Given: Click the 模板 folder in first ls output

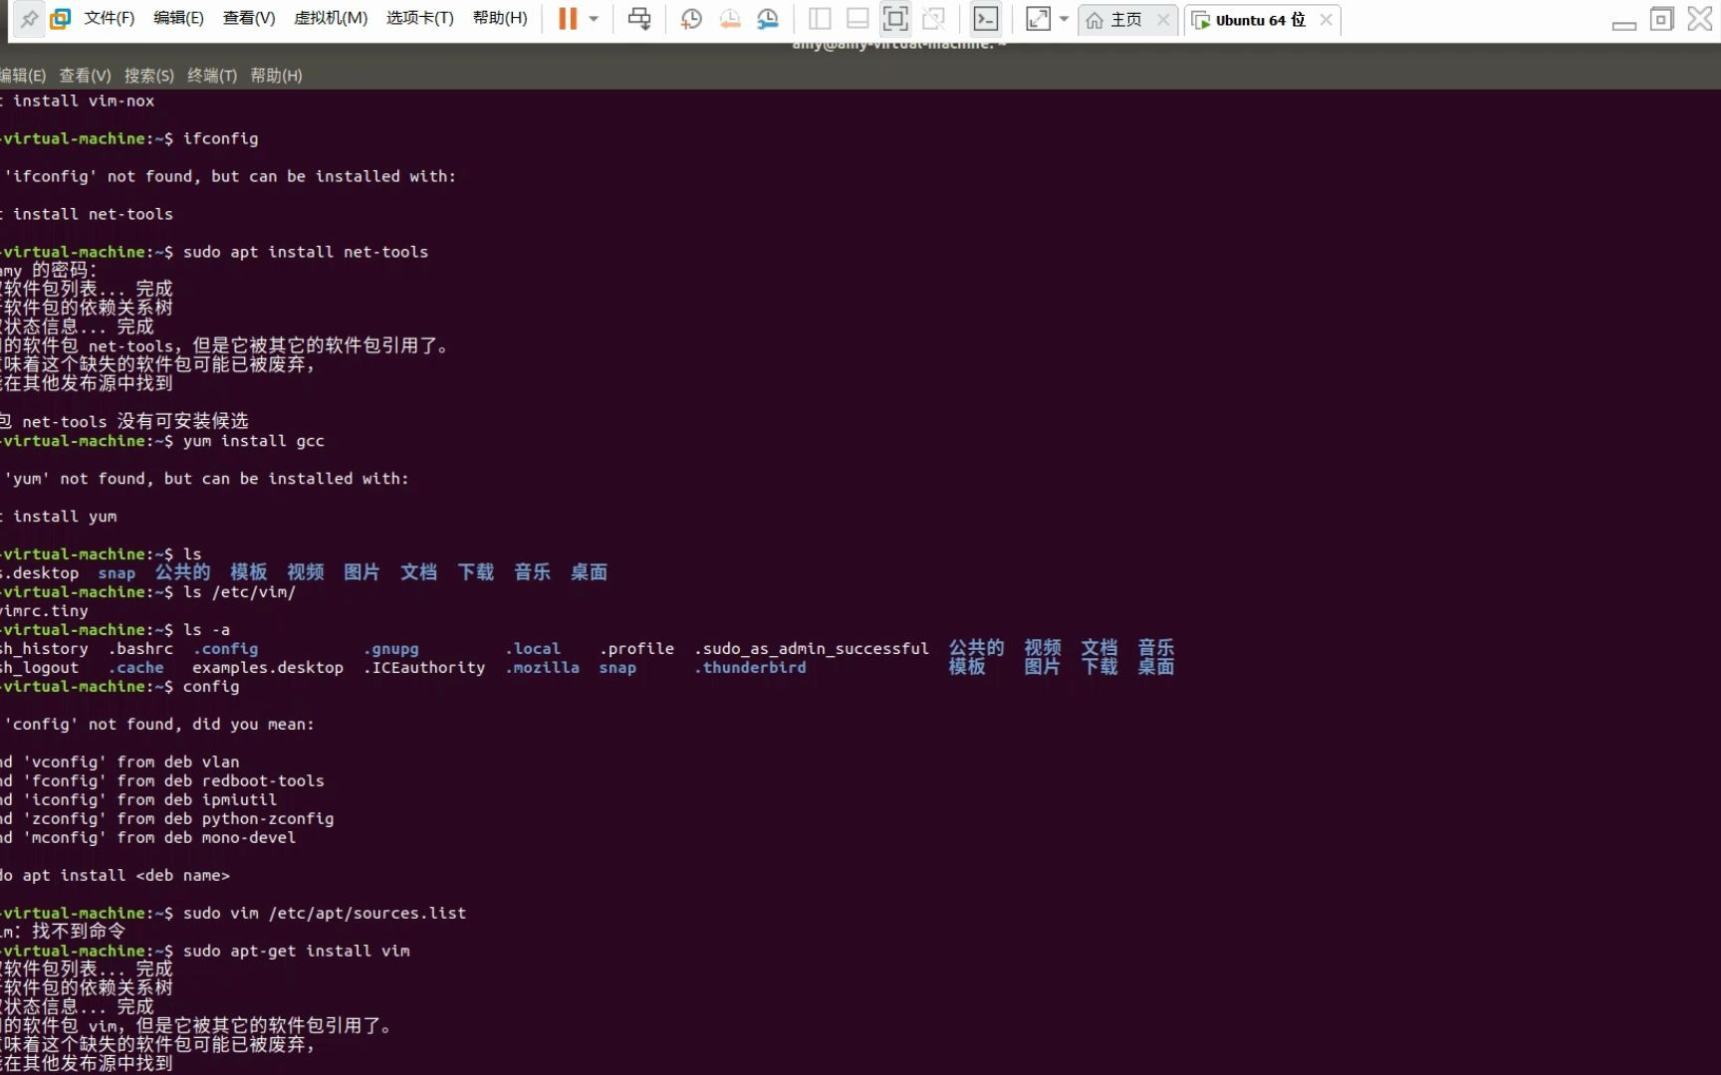Looking at the screenshot, I should click(x=249, y=572).
